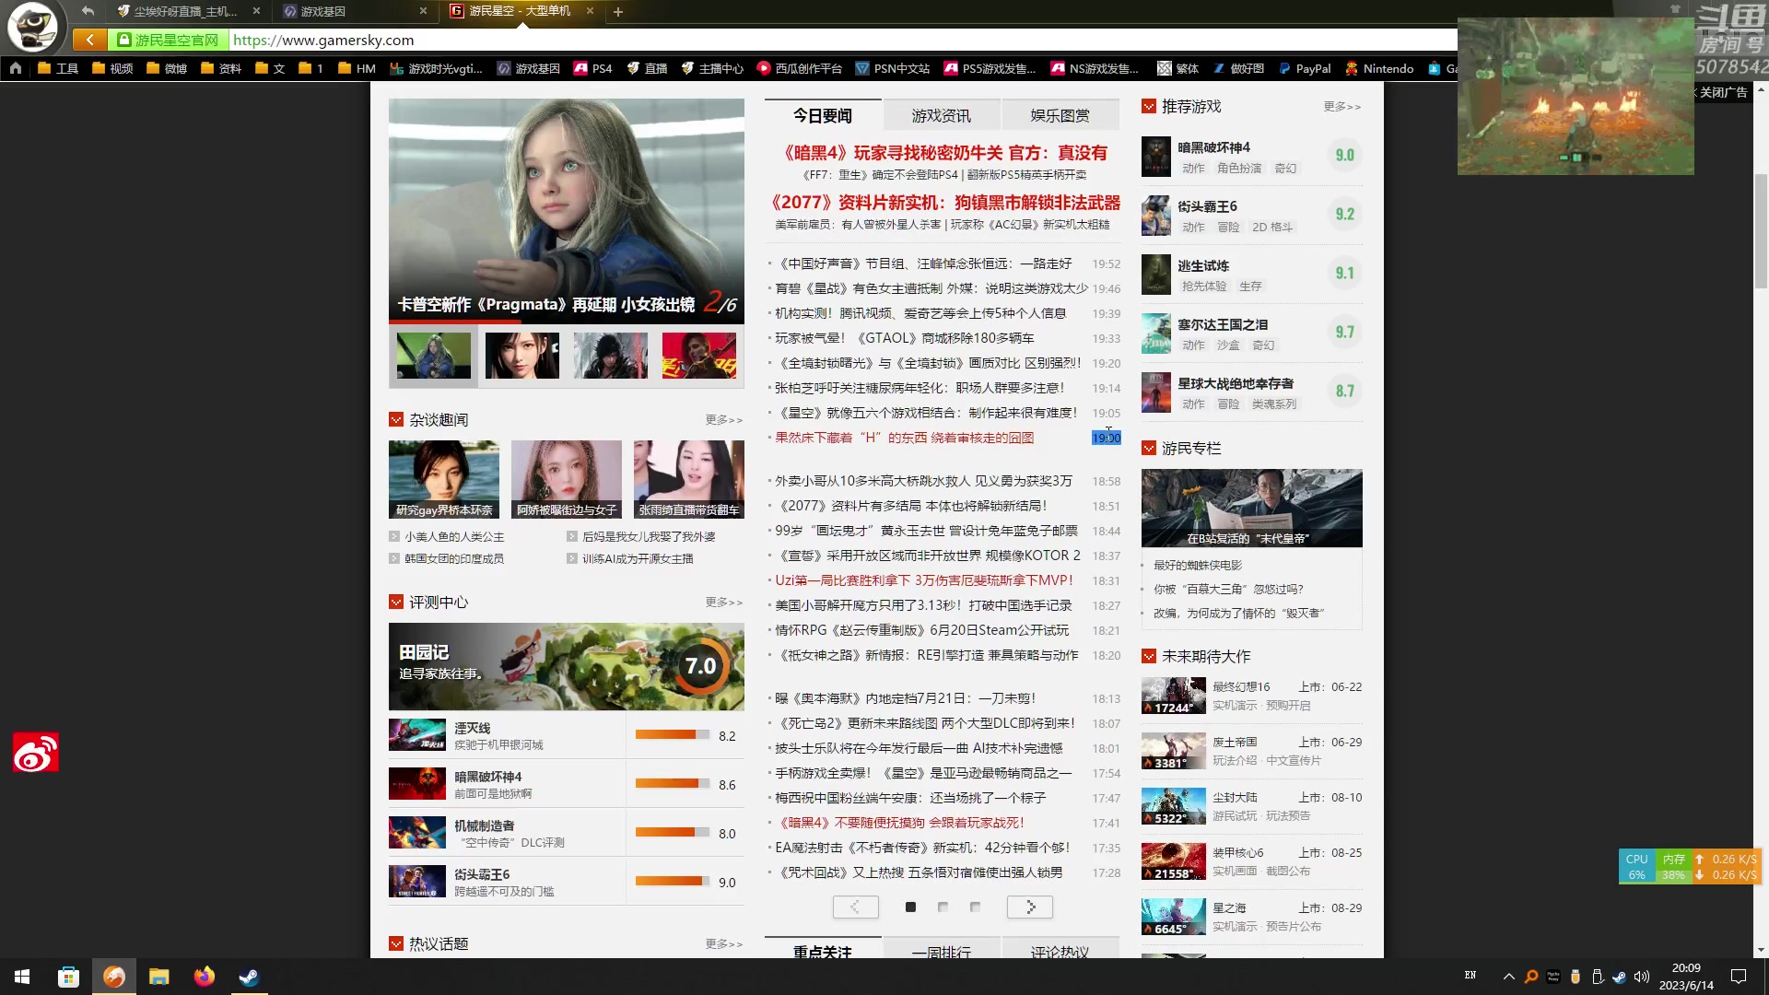Close the 游戏基因 browser tab

[x=423, y=11]
